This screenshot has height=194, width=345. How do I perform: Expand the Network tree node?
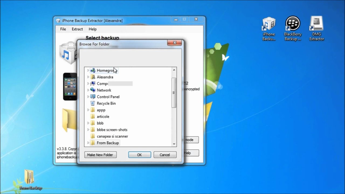coord(88,90)
